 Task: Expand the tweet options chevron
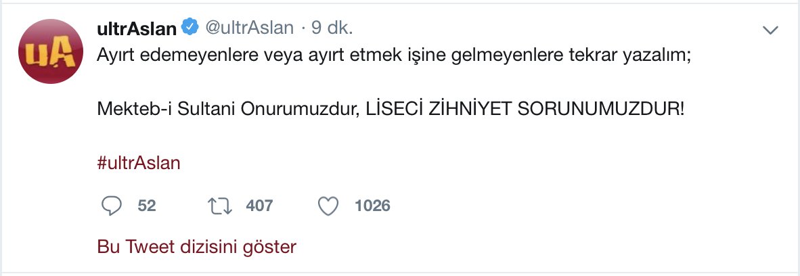[x=771, y=30]
